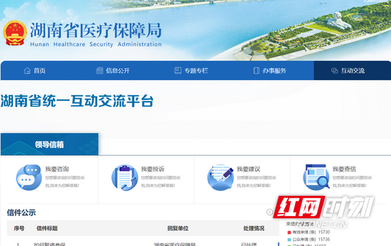
Task: Click the 我要建议 link text
Action: coord(248,169)
